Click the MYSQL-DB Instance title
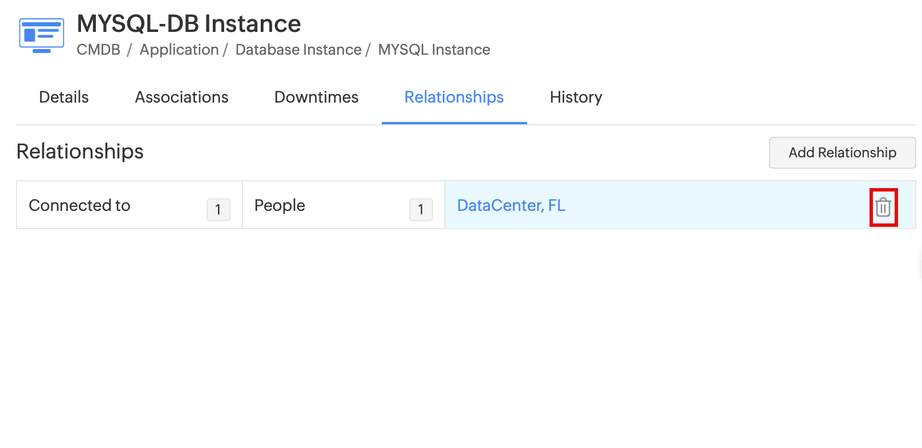Viewport: 922px width, 448px height. click(189, 24)
